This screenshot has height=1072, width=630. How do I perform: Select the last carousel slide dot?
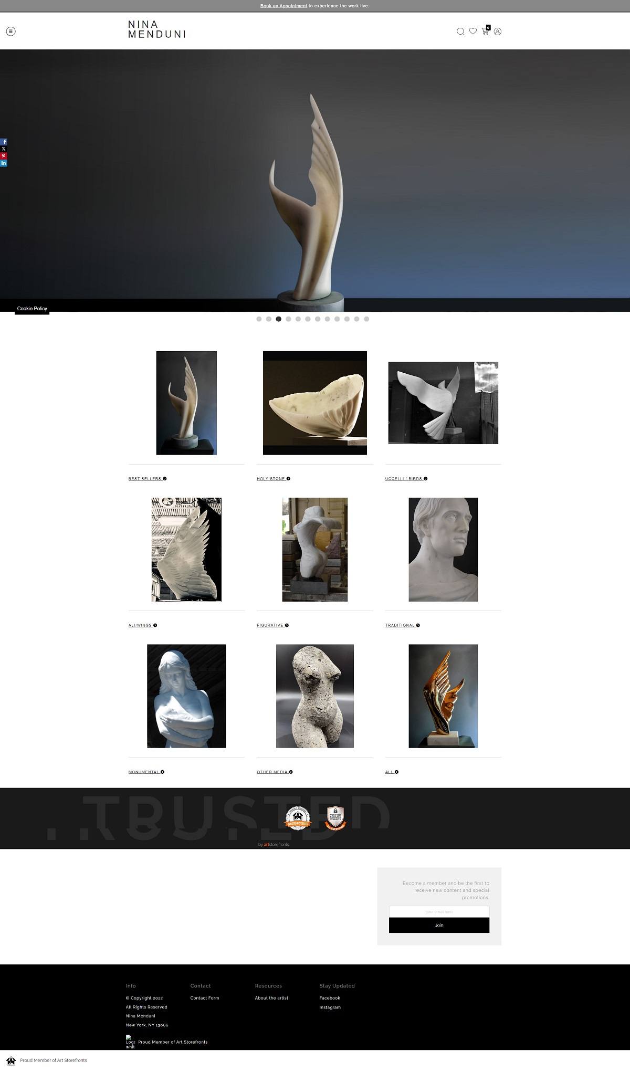click(366, 319)
